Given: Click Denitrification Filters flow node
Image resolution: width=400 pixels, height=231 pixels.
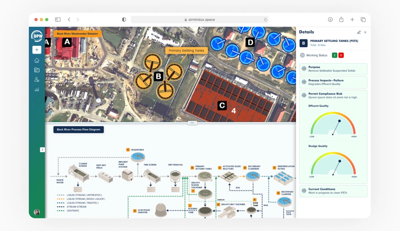Looking at the screenshot, I should 283,178.
